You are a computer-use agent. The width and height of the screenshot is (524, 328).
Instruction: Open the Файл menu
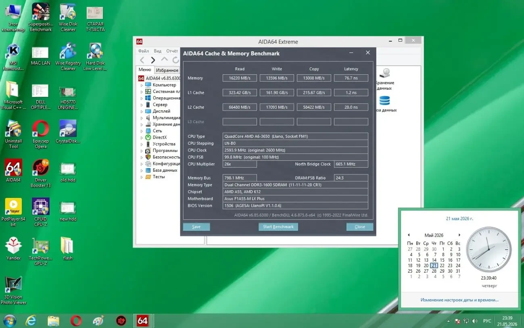click(x=143, y=51)
